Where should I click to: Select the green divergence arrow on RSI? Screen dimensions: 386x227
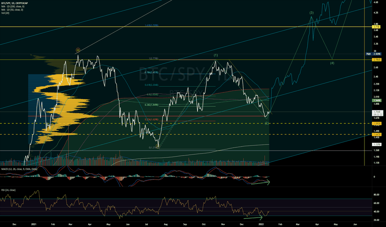(253, 218)
